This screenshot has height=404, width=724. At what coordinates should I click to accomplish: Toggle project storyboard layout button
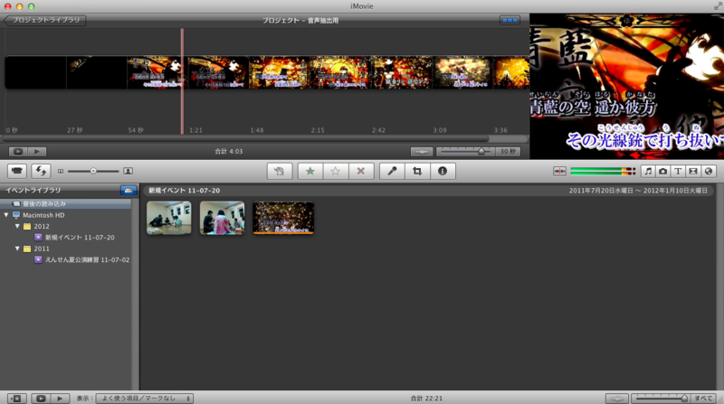click(510, 20)
